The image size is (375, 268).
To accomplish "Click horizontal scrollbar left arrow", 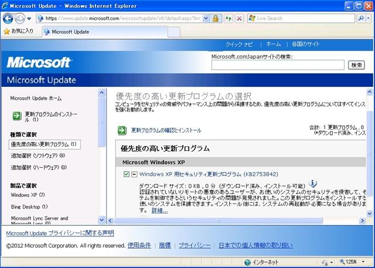I will pos(110,220).
